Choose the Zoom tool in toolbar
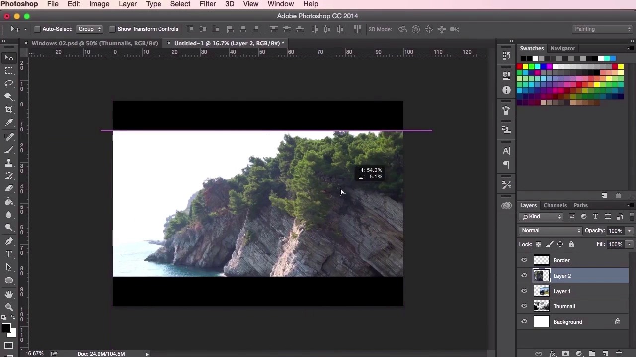 [9, 307]
